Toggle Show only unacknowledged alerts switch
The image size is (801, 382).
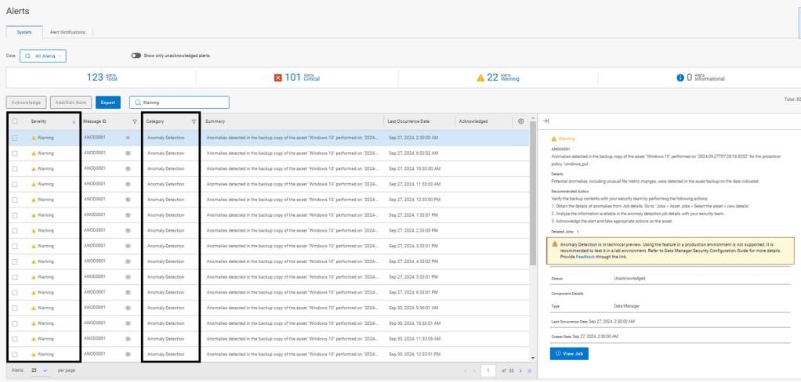[136, 56]
